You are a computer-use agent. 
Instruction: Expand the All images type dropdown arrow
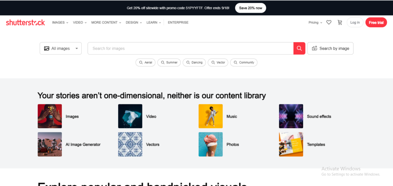point(77,49)
